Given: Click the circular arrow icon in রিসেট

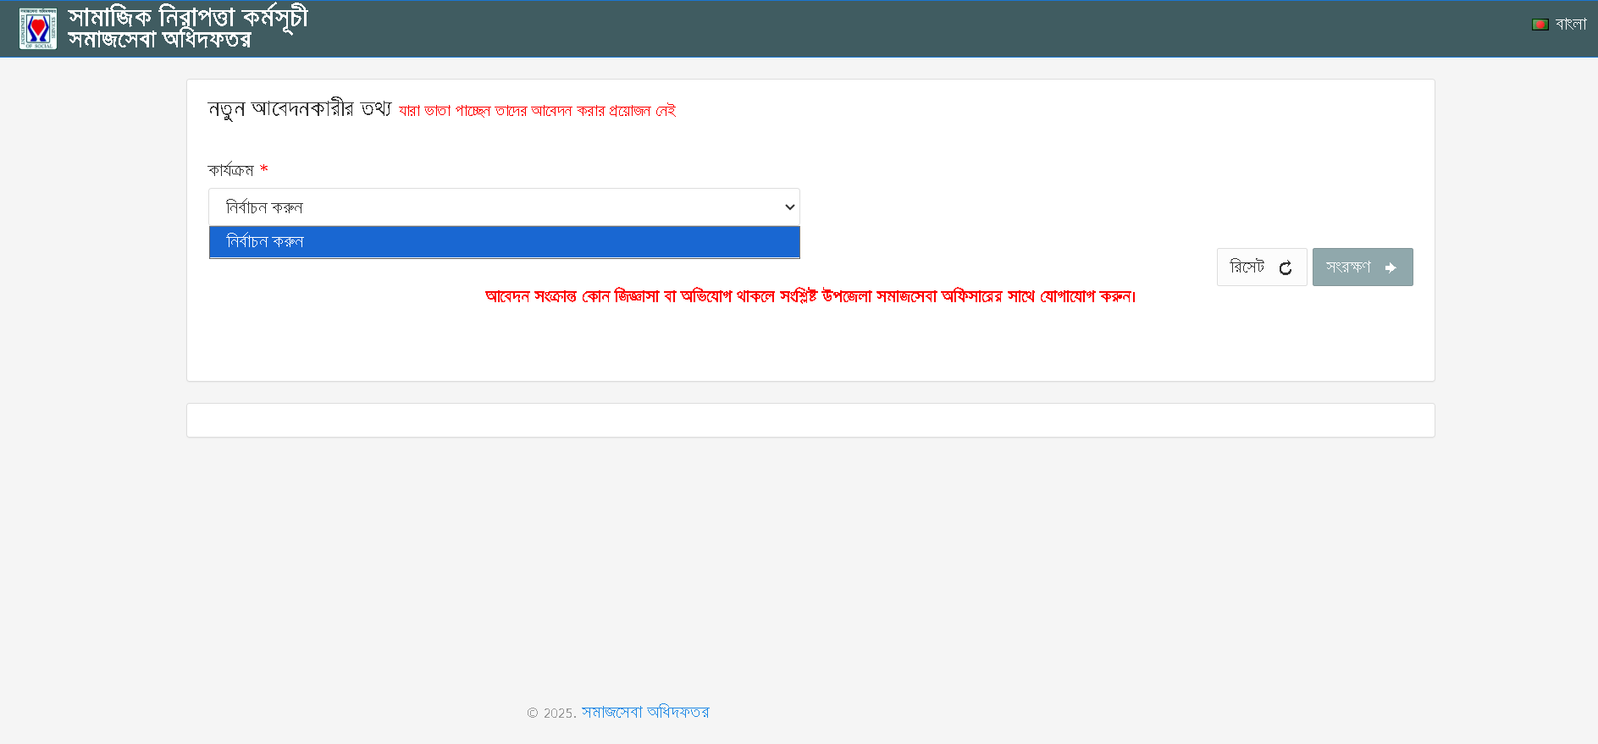Looking at the screenshot, I should click(x=1285, y=268).
